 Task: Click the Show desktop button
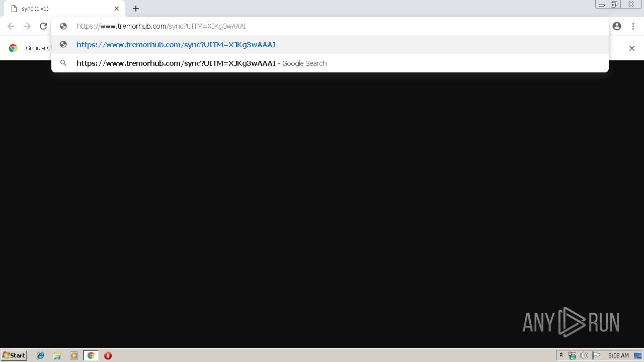[x=638, y=355]
